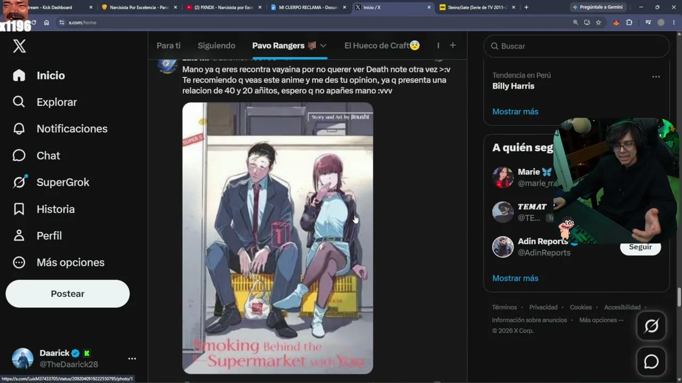Click Mostrar más under A quién seguir

coord(515,278)
